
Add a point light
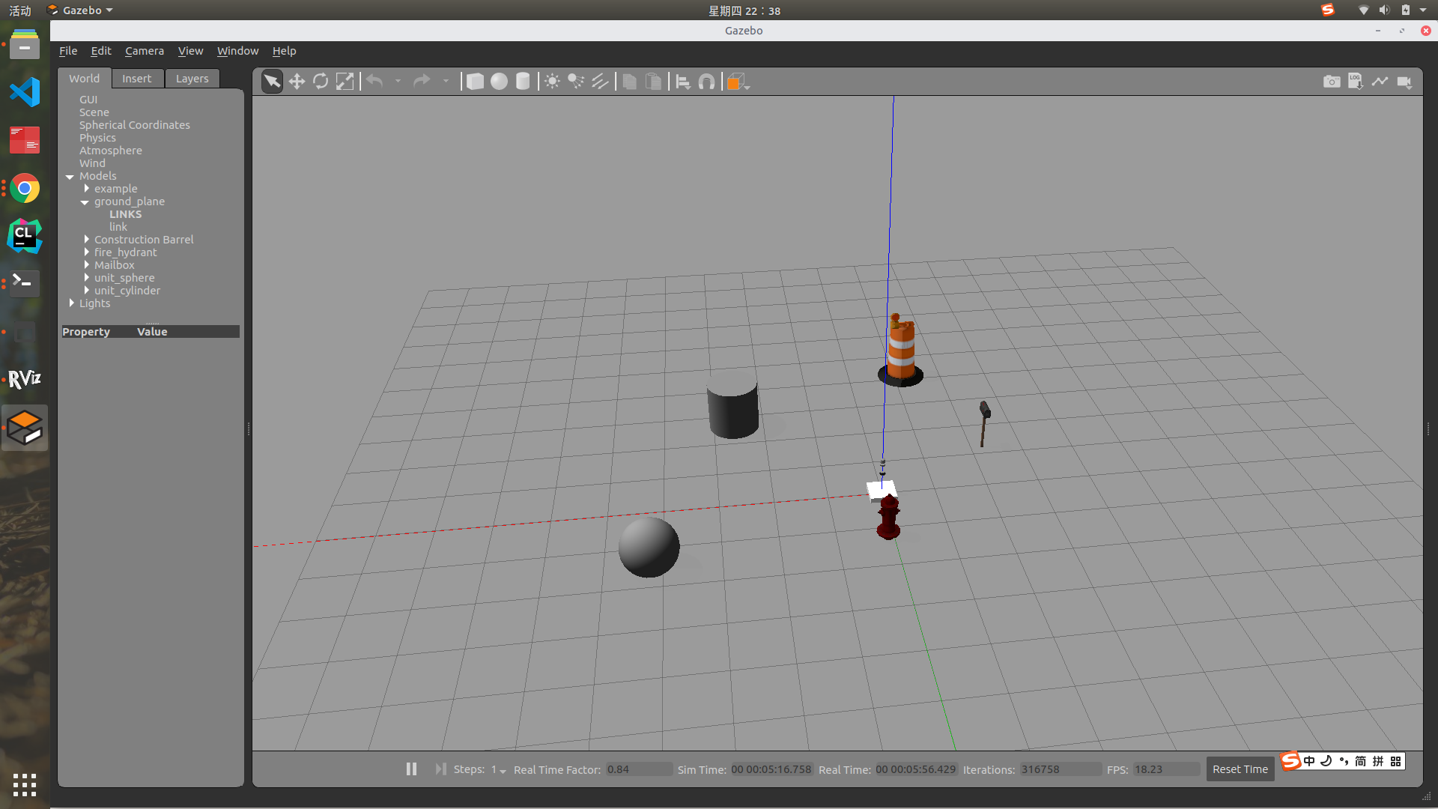click(552, 82)
